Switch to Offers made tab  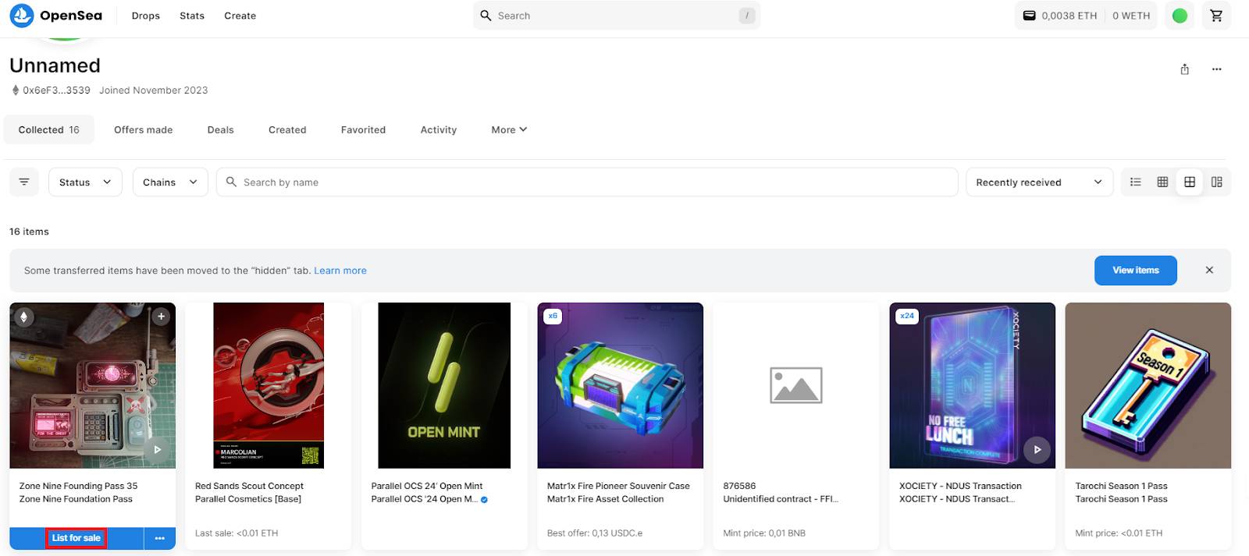coord(144,129)
